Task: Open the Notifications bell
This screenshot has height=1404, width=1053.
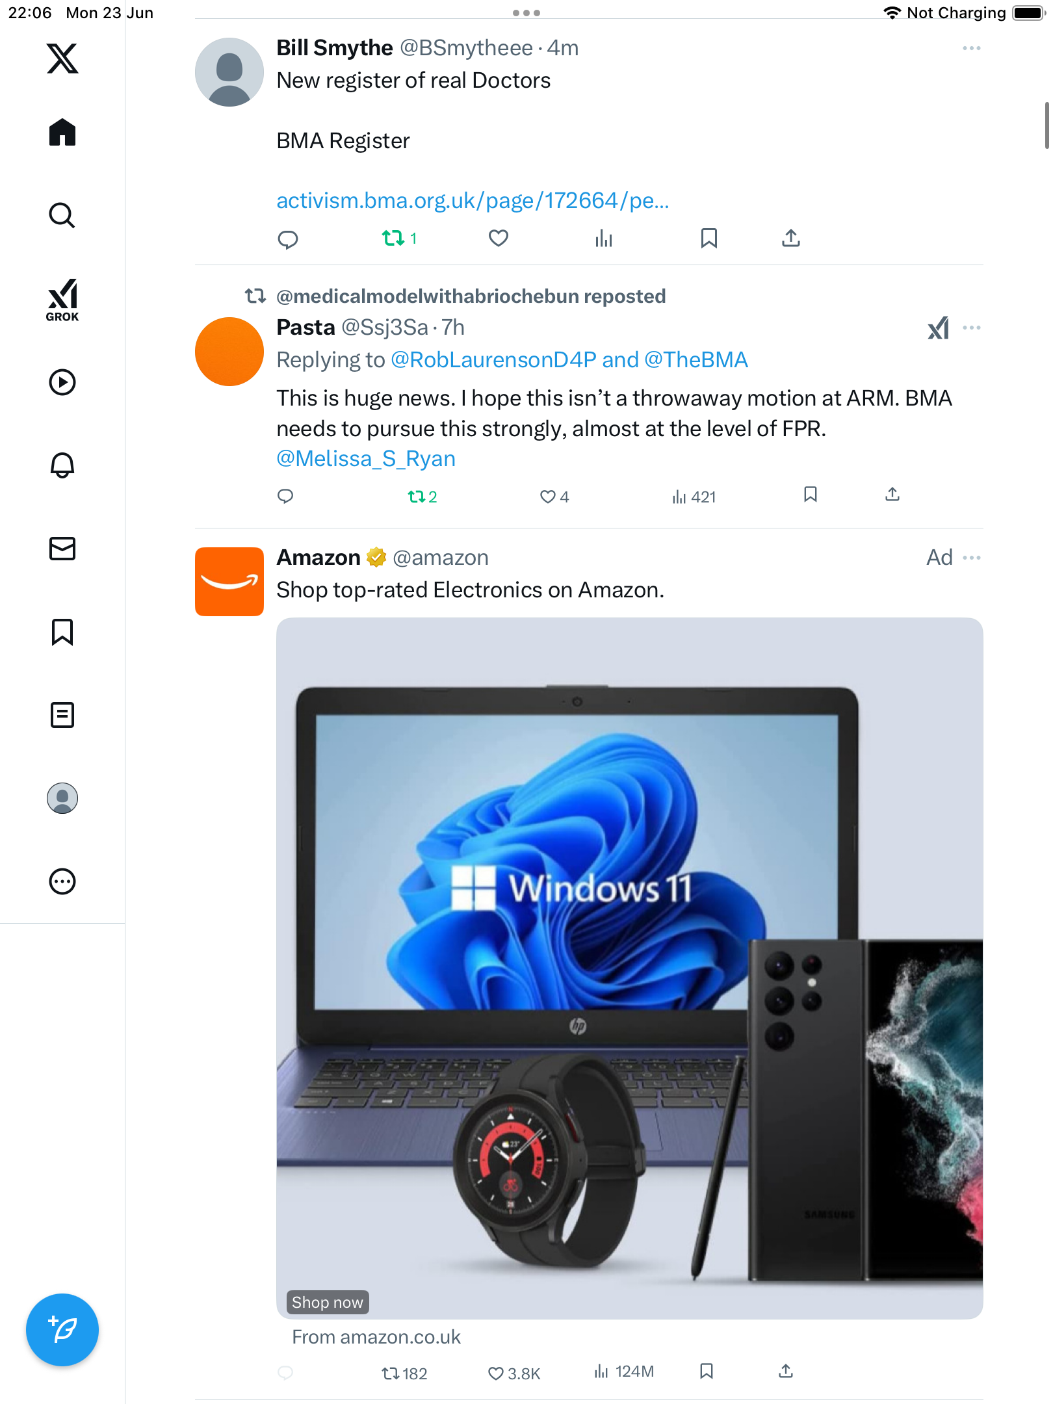Action: pos(62,465)
